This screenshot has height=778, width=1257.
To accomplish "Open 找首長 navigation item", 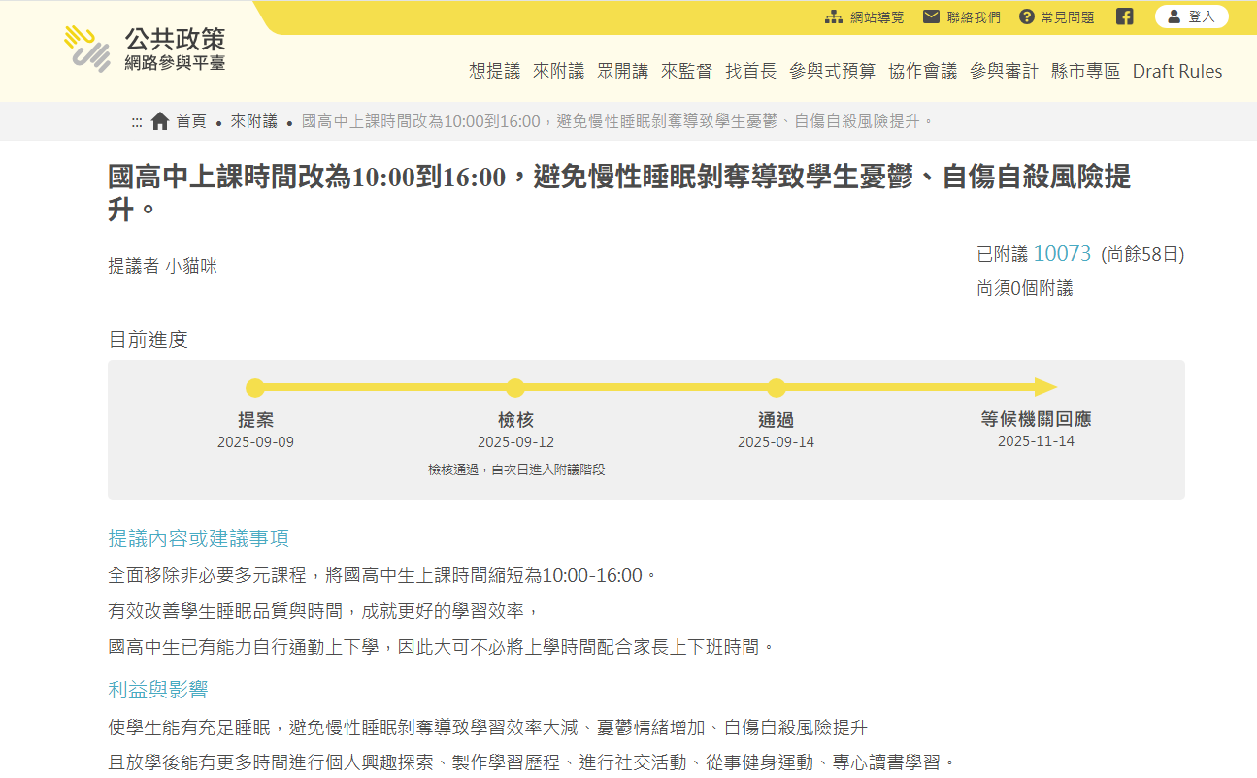I will pos(750,71).
